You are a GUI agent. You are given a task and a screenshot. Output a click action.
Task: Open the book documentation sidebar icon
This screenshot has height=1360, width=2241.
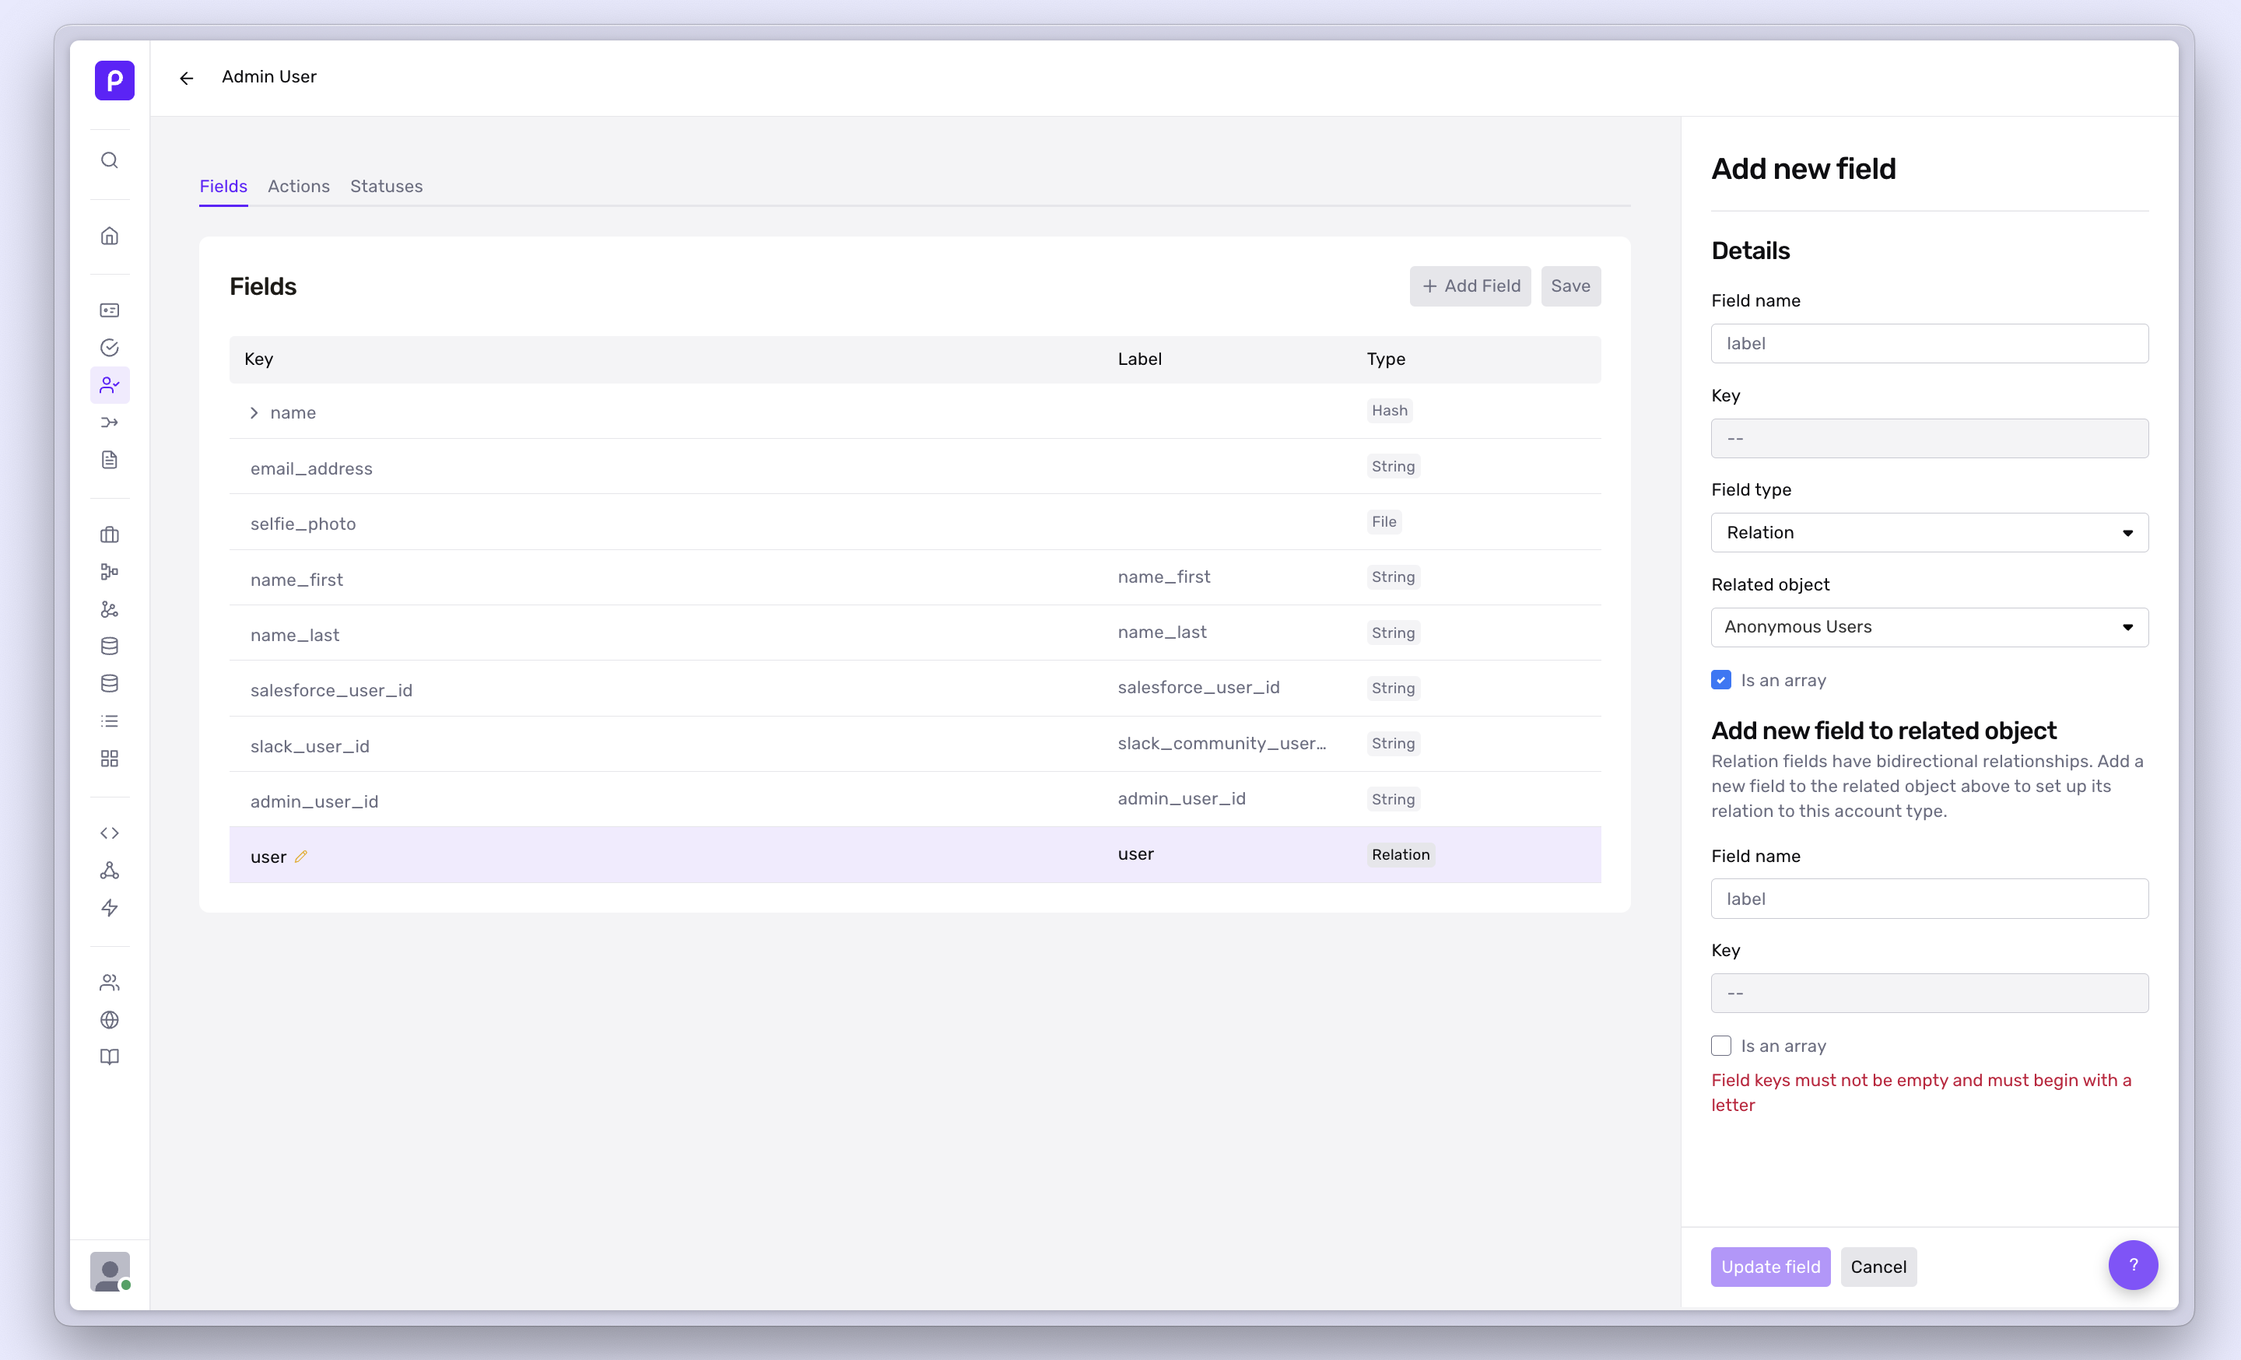coord(109,1057)
